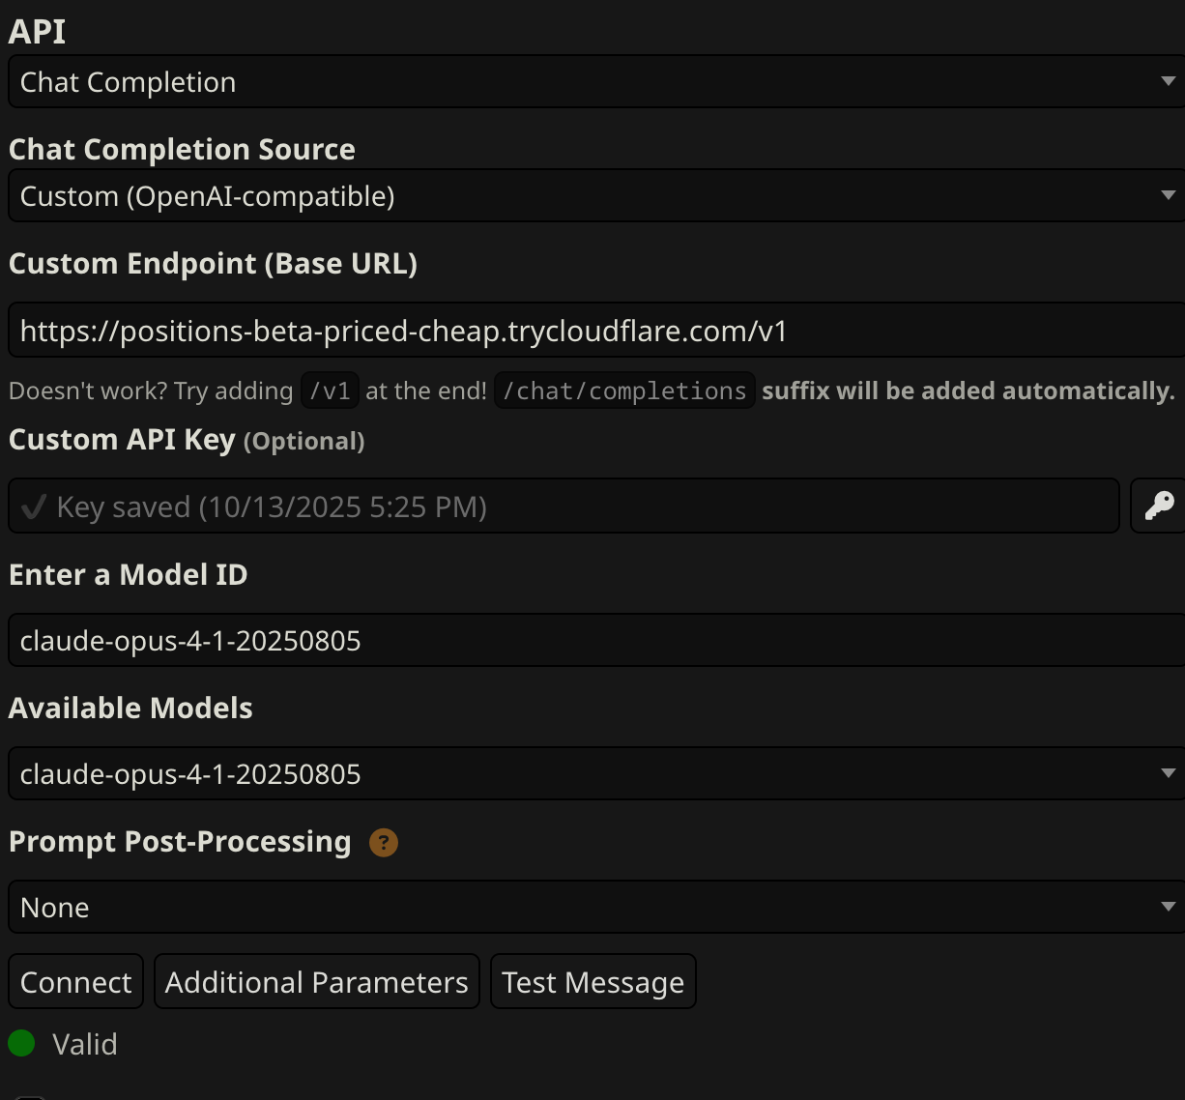Click the green status dot next to Valid

coord(21,1044)
